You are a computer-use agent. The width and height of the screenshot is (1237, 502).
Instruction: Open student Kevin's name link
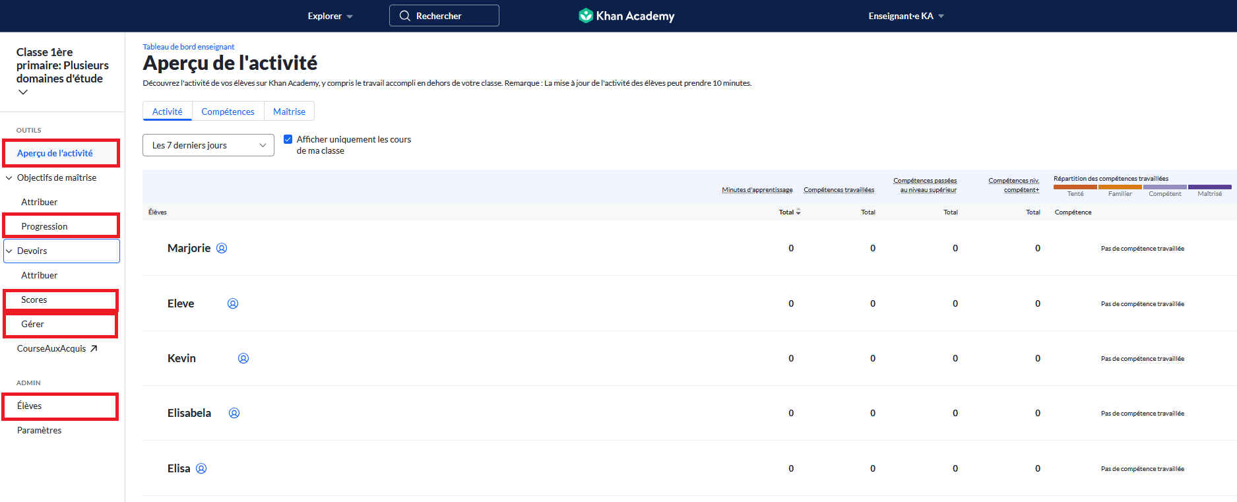click(x=181, y=358)
